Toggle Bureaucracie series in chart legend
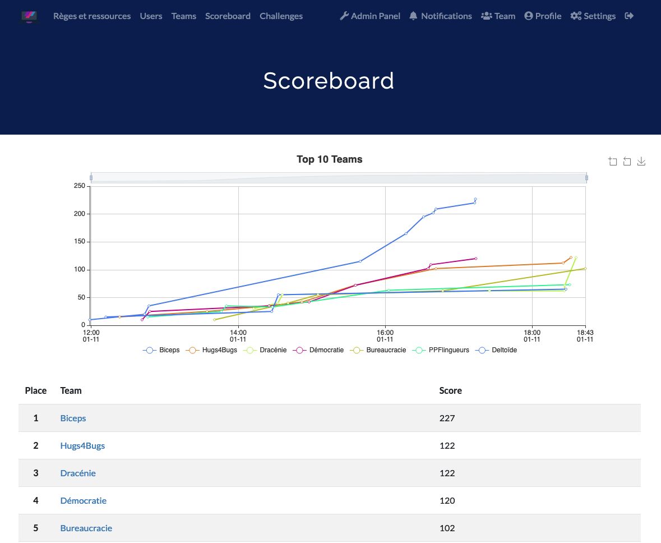The height and width of the screenshot is (543, 661). coord(378,350)
